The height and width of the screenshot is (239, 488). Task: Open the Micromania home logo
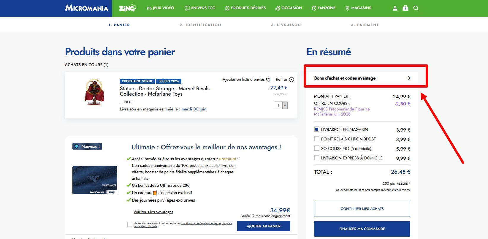[87, 8]
